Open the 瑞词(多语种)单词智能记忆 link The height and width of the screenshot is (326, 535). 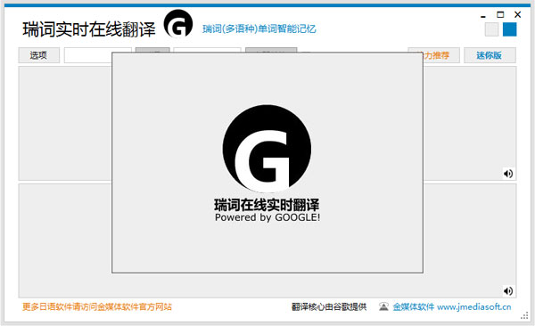pyautogui.click(x=259, y=29)
